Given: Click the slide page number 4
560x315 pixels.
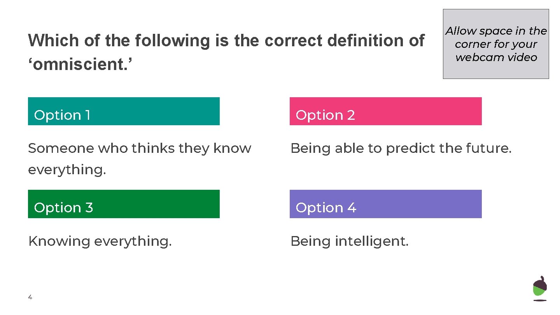Looking at the screenshot, I should (30, 297).
